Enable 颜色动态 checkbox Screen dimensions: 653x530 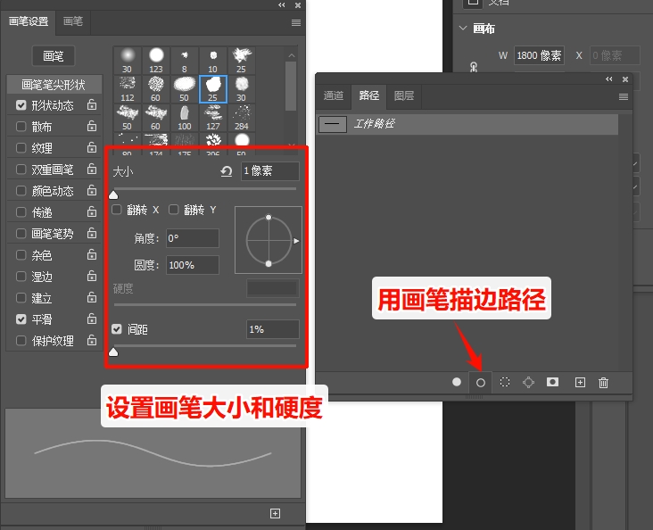[x=21, y=190]
